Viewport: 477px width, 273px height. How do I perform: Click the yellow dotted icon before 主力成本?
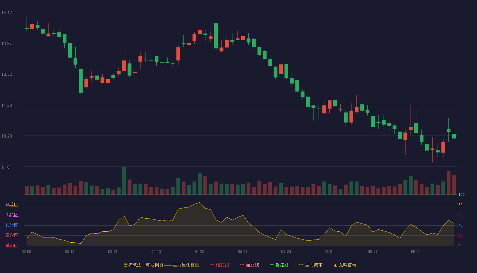click(x=301, y=265)
